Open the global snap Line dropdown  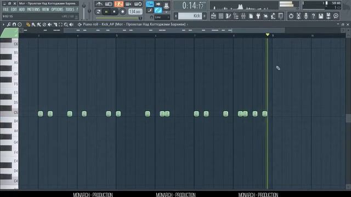(162, 17)
